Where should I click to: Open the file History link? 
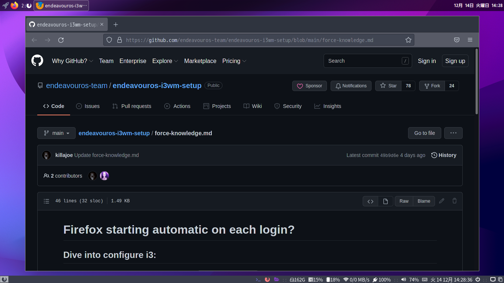(x=444, y=155)
